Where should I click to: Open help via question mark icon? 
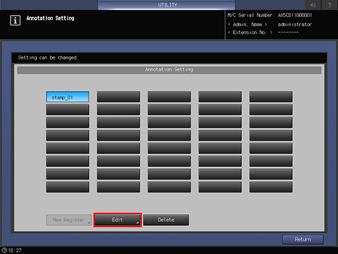tap(330, 5)
